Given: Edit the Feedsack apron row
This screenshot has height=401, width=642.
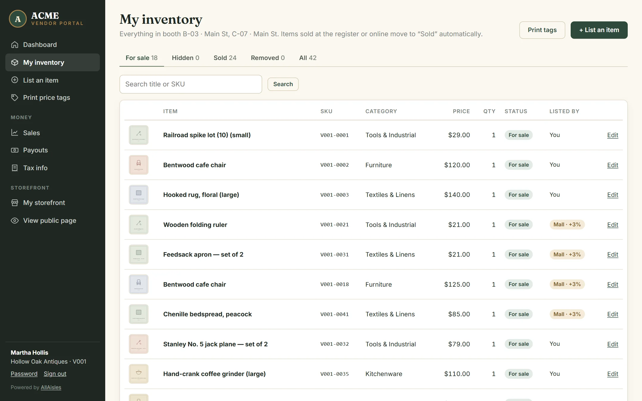Looking at the screenshot, I should (613, 254).
